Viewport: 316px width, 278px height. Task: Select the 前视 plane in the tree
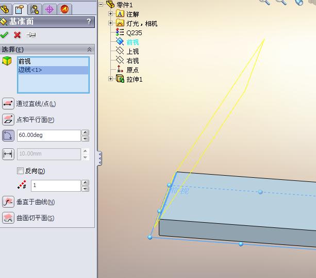[x=132, y=42]
